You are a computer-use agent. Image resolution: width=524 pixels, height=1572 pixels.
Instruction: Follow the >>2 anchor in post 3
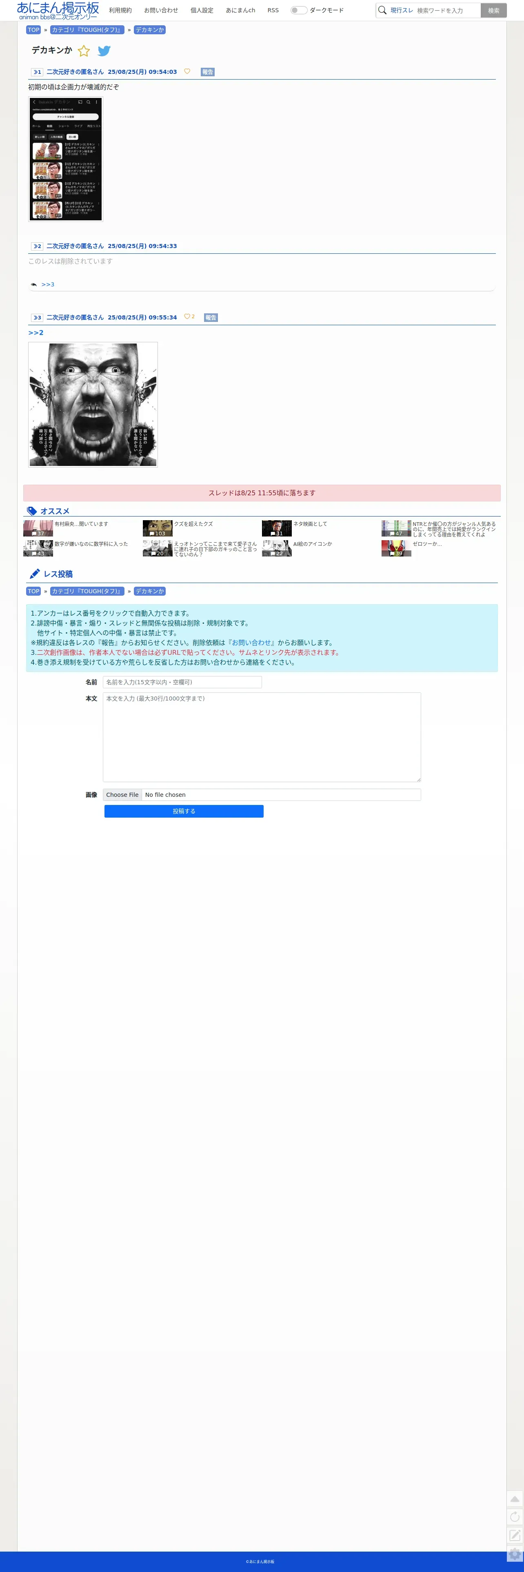tap(36, 333)
